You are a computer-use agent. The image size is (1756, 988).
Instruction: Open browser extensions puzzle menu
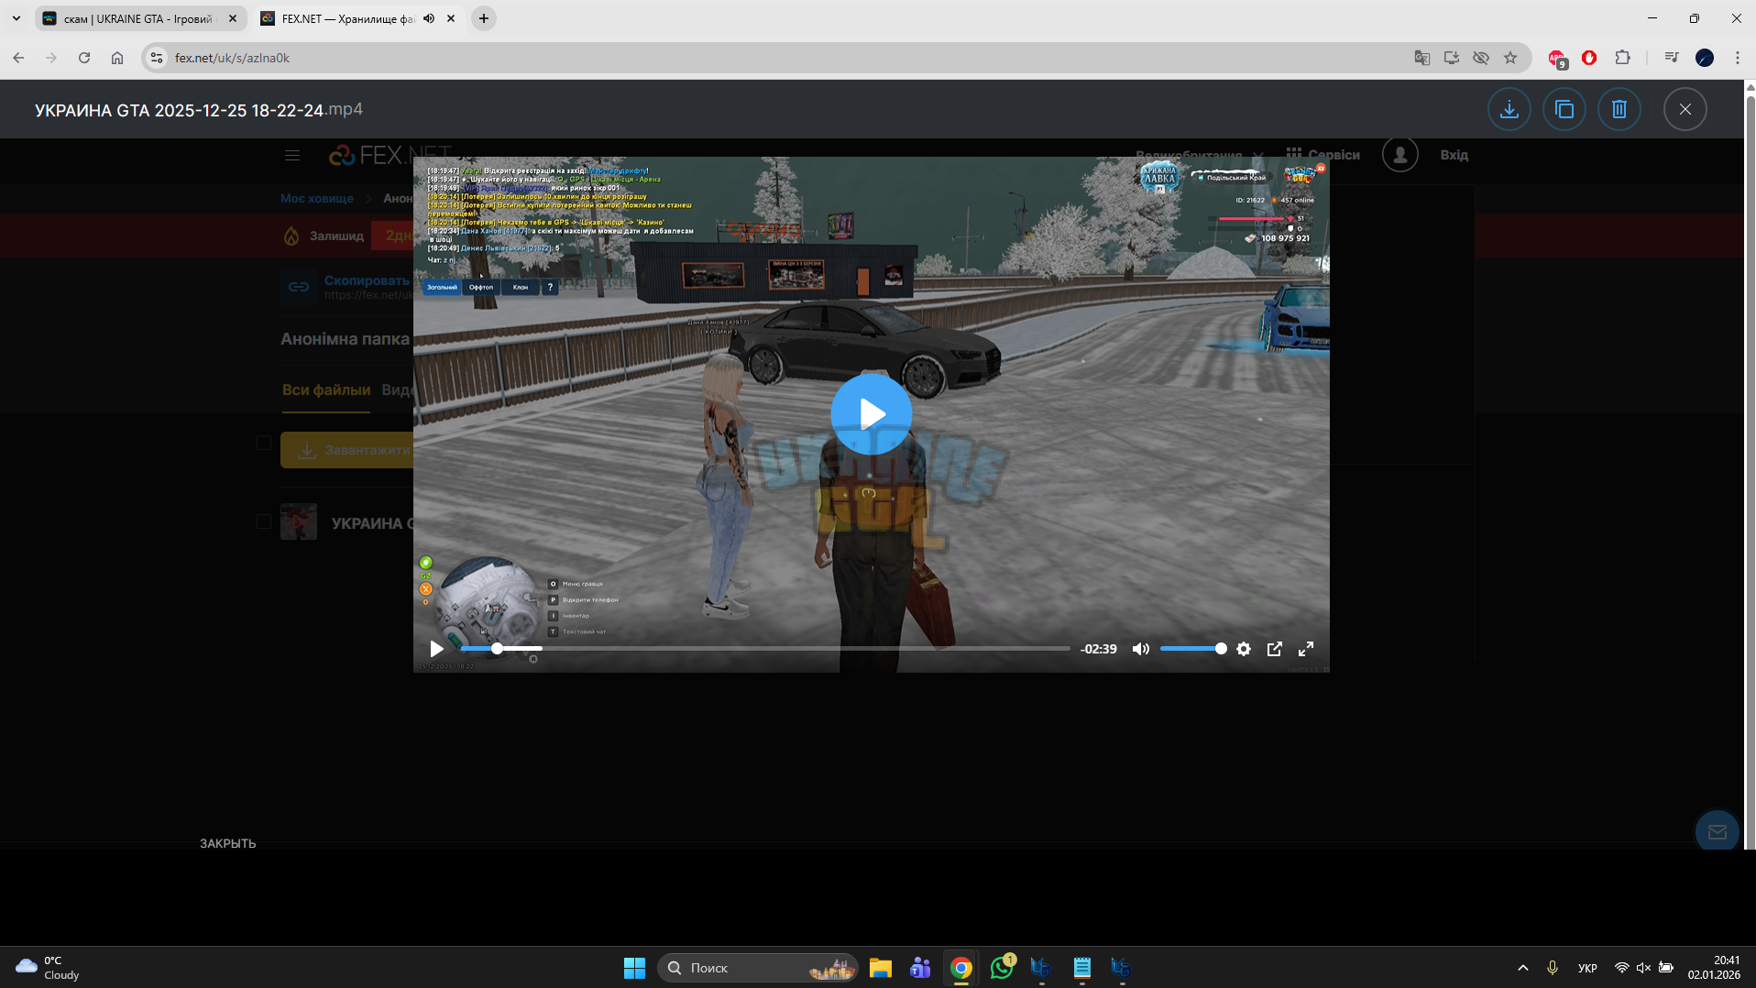[1623, 58]
